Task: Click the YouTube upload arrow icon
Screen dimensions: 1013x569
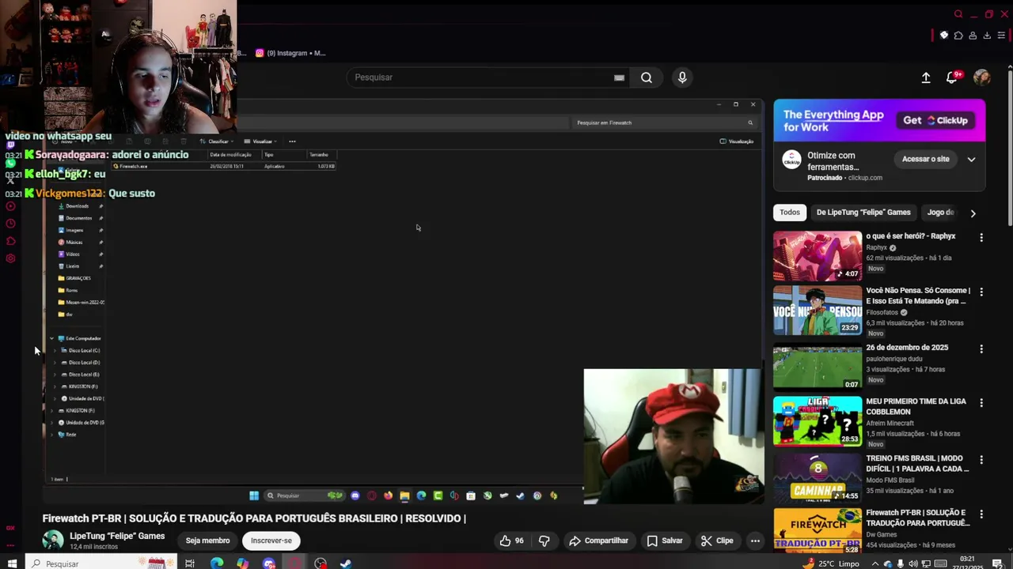Action: pyautogui.click(x=926, y=77)
